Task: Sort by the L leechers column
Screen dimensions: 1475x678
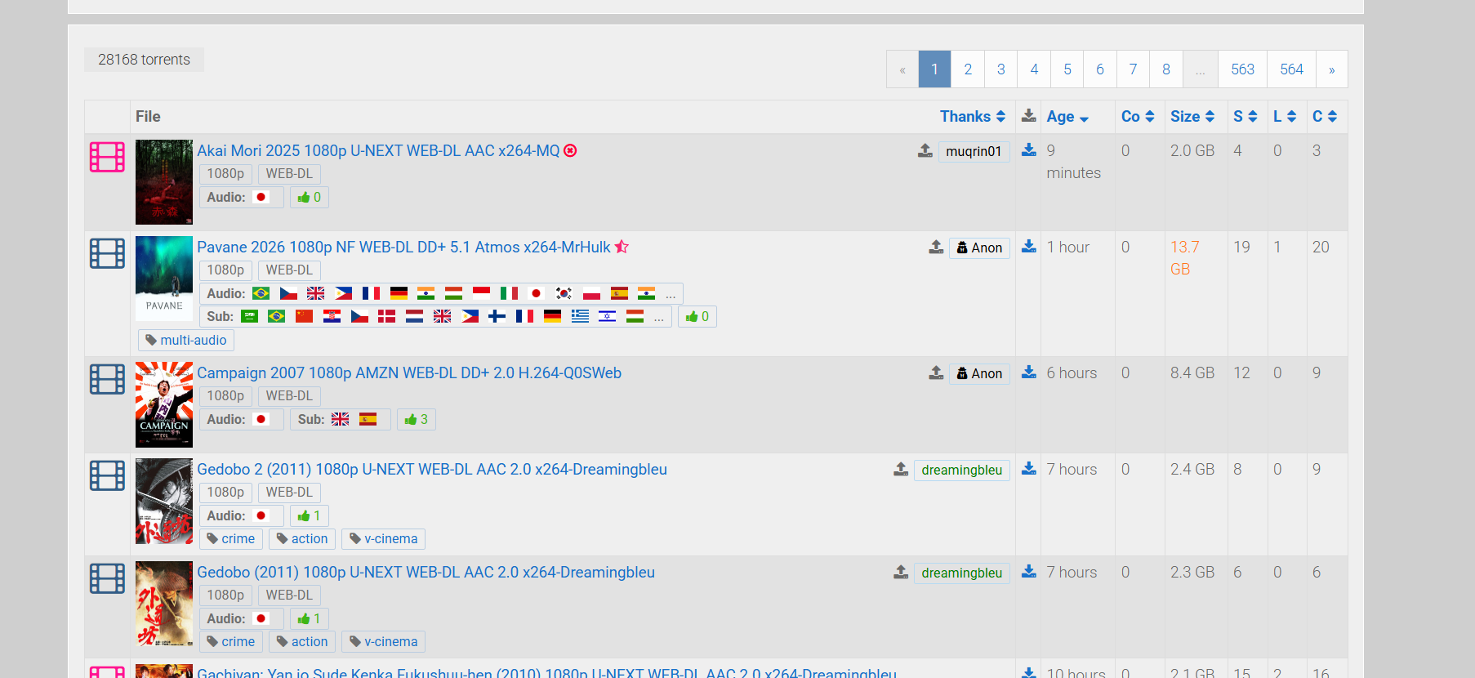Action: tap(1285, 117)
